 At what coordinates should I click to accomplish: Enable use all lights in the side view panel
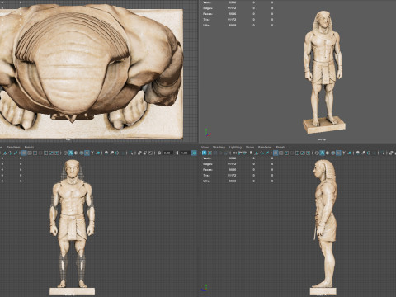(x=344, y=153)
